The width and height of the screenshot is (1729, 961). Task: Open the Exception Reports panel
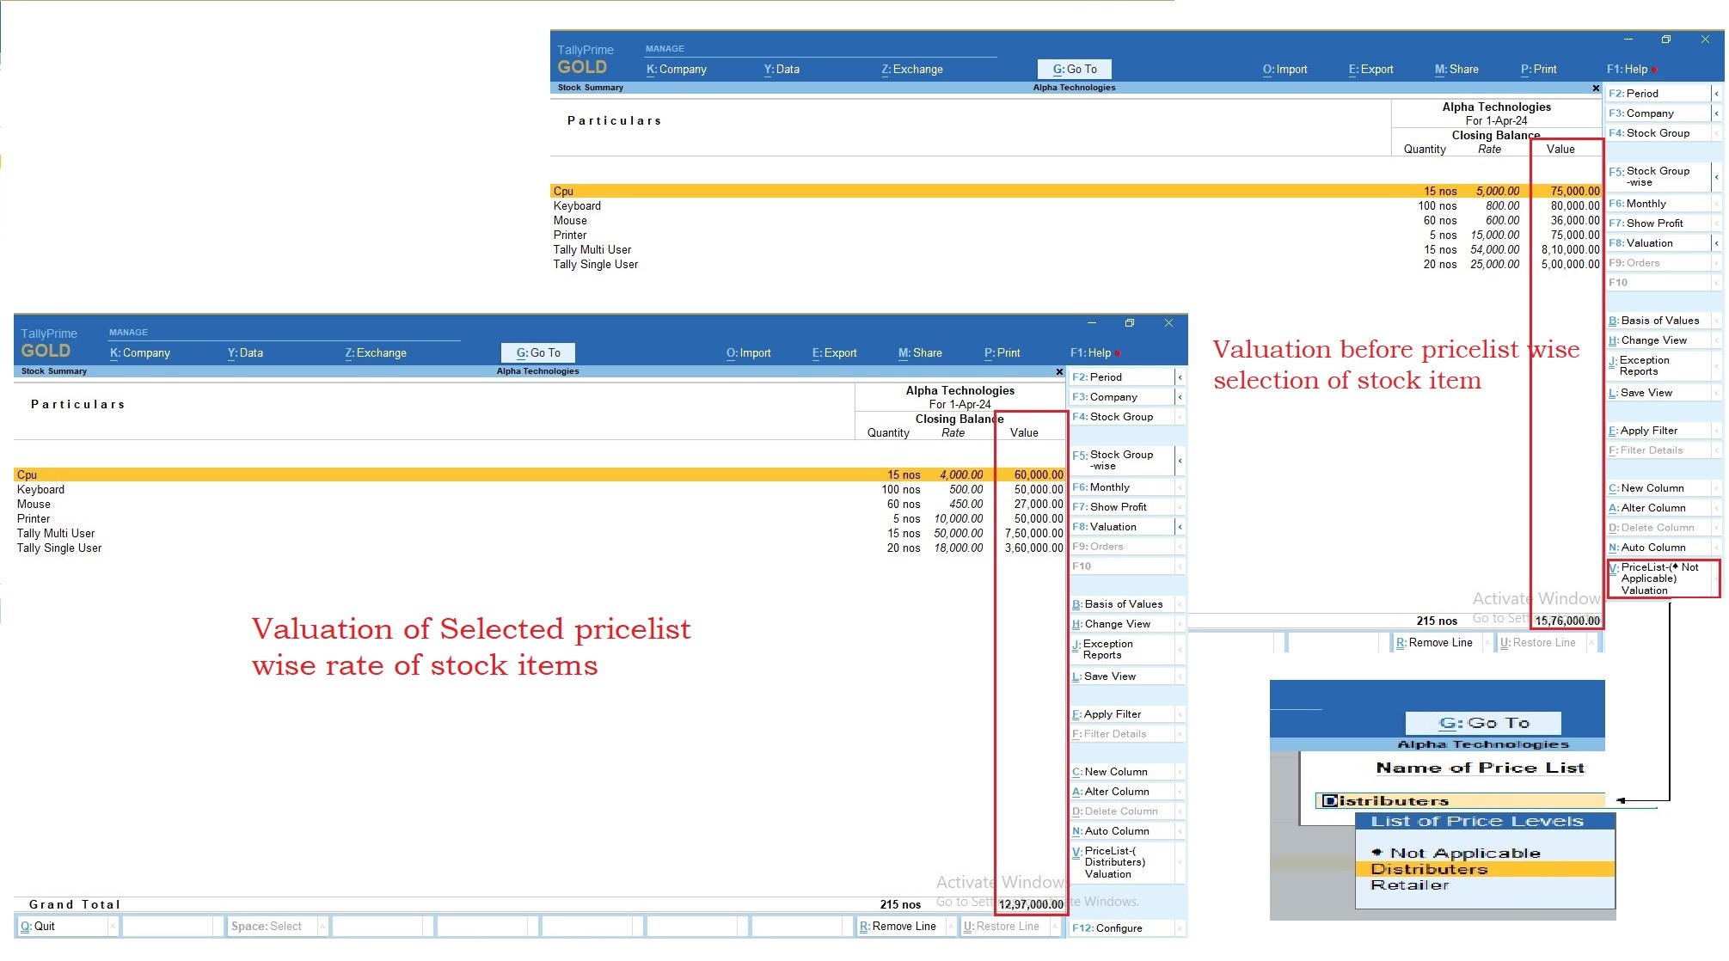[1109, 649]
